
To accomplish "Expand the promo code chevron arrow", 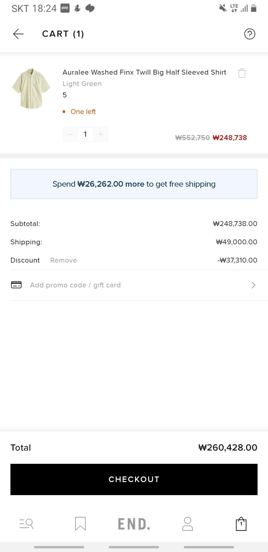I will 253,285.
